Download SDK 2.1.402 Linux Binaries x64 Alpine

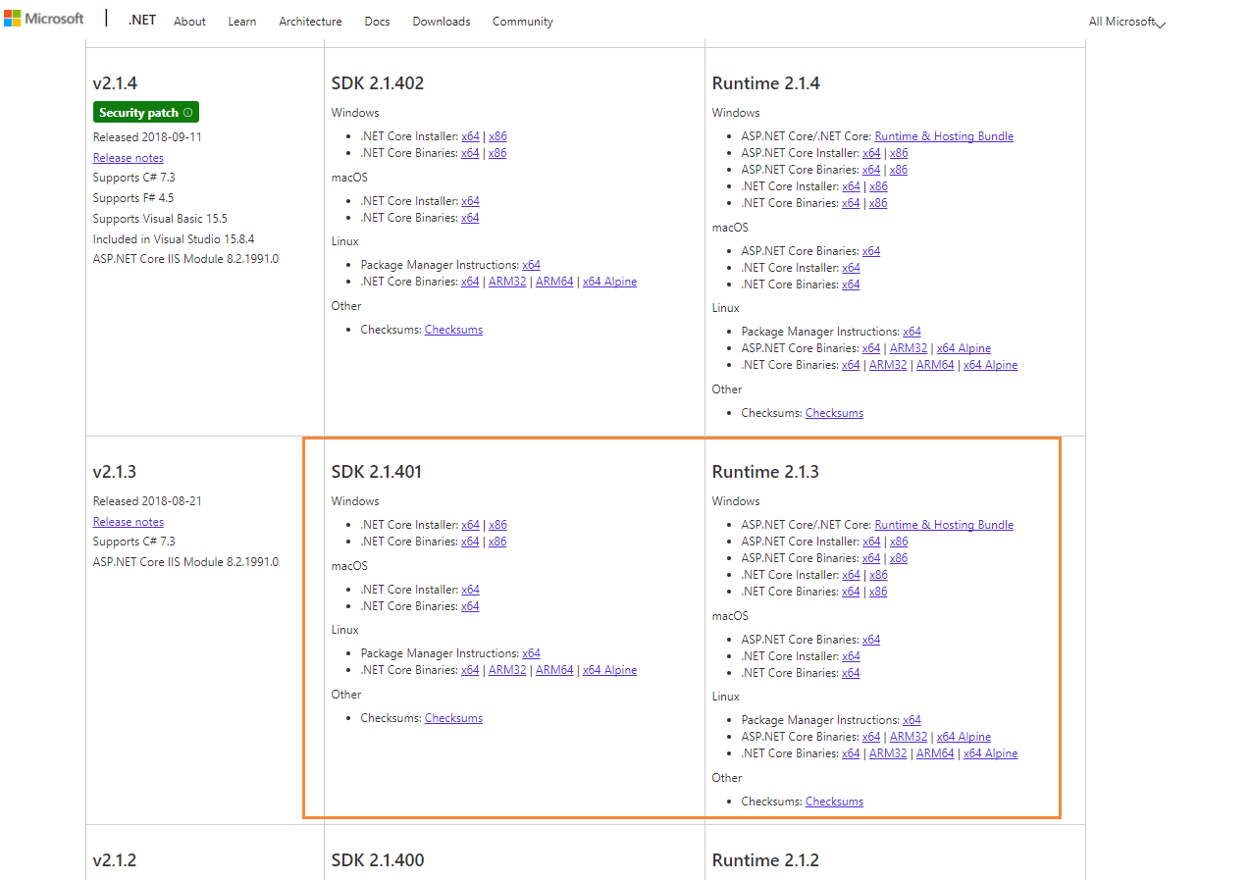click(x=609, y=282)
